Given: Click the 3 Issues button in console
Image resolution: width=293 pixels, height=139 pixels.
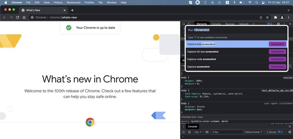Looking at the screenshot, I should pos(275,132).
